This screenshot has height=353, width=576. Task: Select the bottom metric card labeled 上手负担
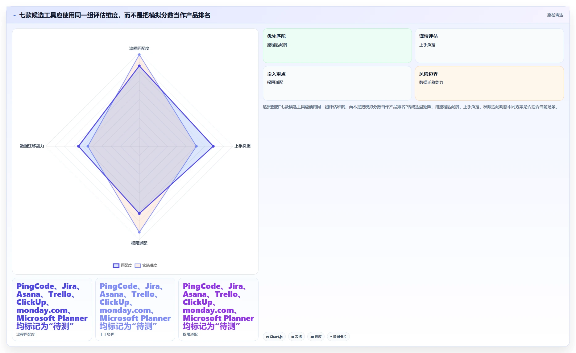pos(135,309)
